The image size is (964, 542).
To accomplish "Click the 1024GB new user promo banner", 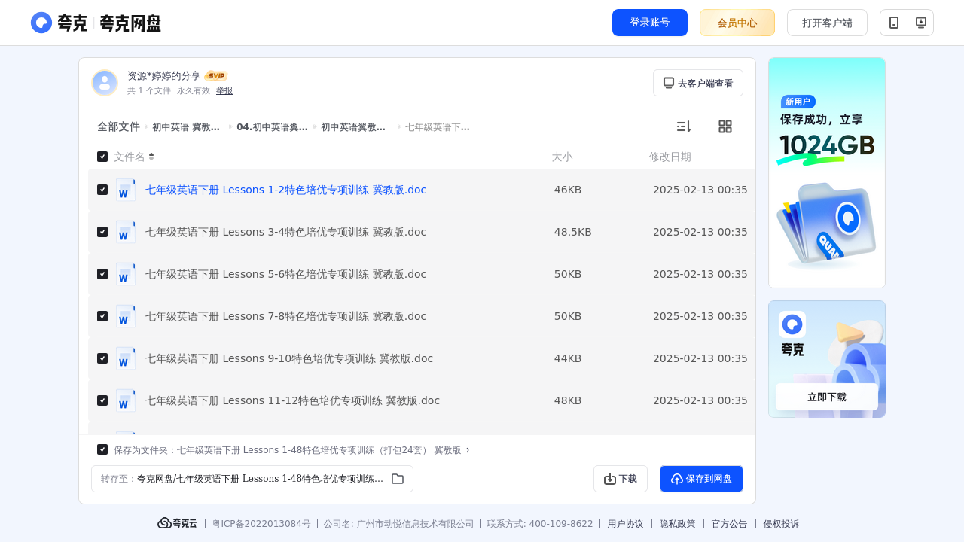I will point(827,172).
